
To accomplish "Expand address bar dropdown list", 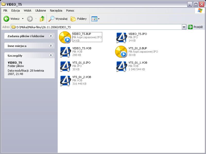I will point(184,27).
